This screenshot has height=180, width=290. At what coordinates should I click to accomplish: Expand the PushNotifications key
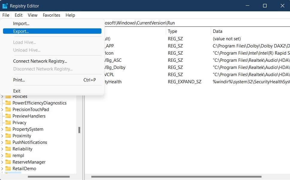pos(2,142)
